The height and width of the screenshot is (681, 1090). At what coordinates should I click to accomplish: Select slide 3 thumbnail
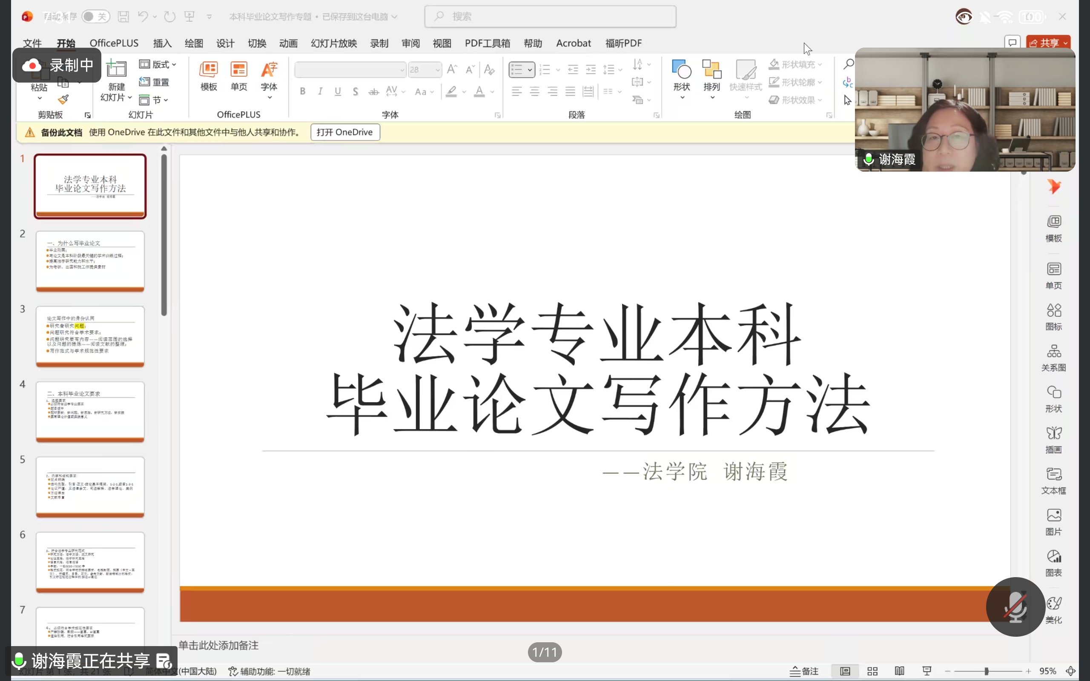(90, 335)
